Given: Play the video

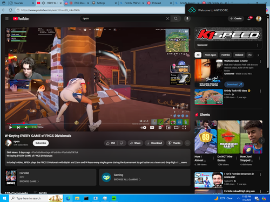Looking at the screenshot, I should point(10,128).
